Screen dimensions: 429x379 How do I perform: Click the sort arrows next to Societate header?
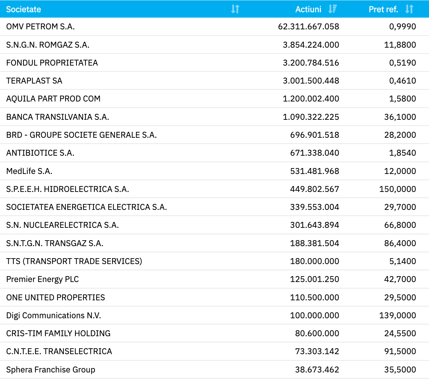tap(236, 9)
